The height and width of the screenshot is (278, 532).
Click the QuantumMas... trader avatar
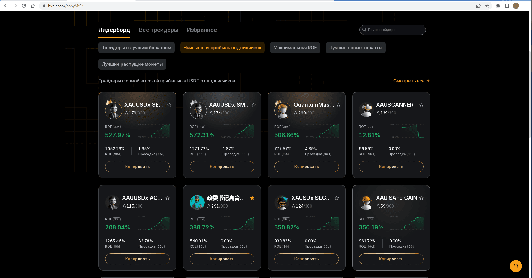(283, 110)
